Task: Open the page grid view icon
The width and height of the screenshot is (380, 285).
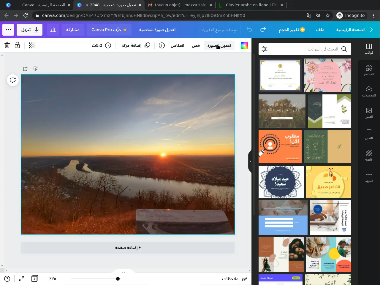Action: tap(35, 279)
